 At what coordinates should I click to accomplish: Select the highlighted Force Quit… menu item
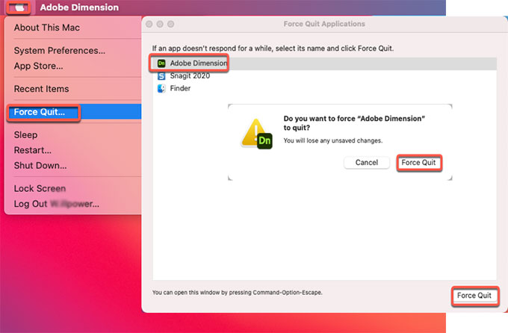(39, 113)
